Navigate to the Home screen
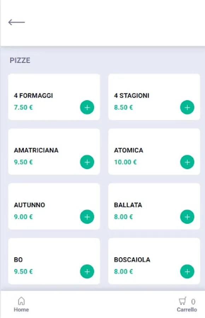Image resolution: width=205 pixels, height=318 pixels. point(21,305)
